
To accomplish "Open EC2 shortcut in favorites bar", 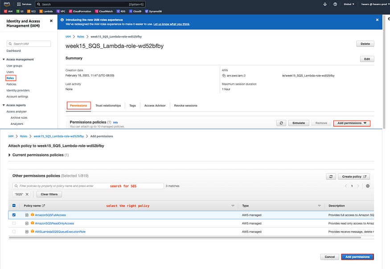I will tap(31, 11).
